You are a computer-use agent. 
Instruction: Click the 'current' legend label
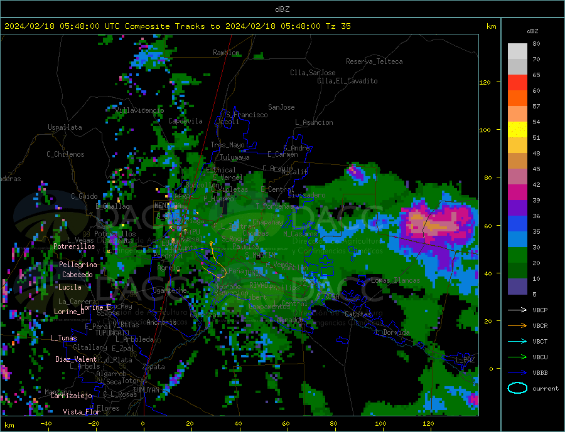click(x=545, y=389)
